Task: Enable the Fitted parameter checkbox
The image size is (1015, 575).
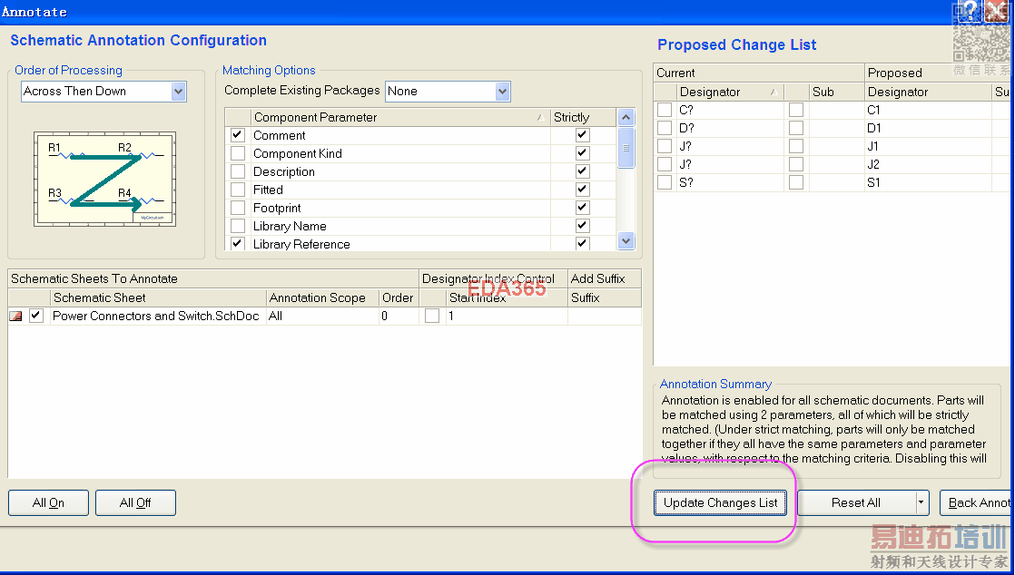Action: point(238,190)
